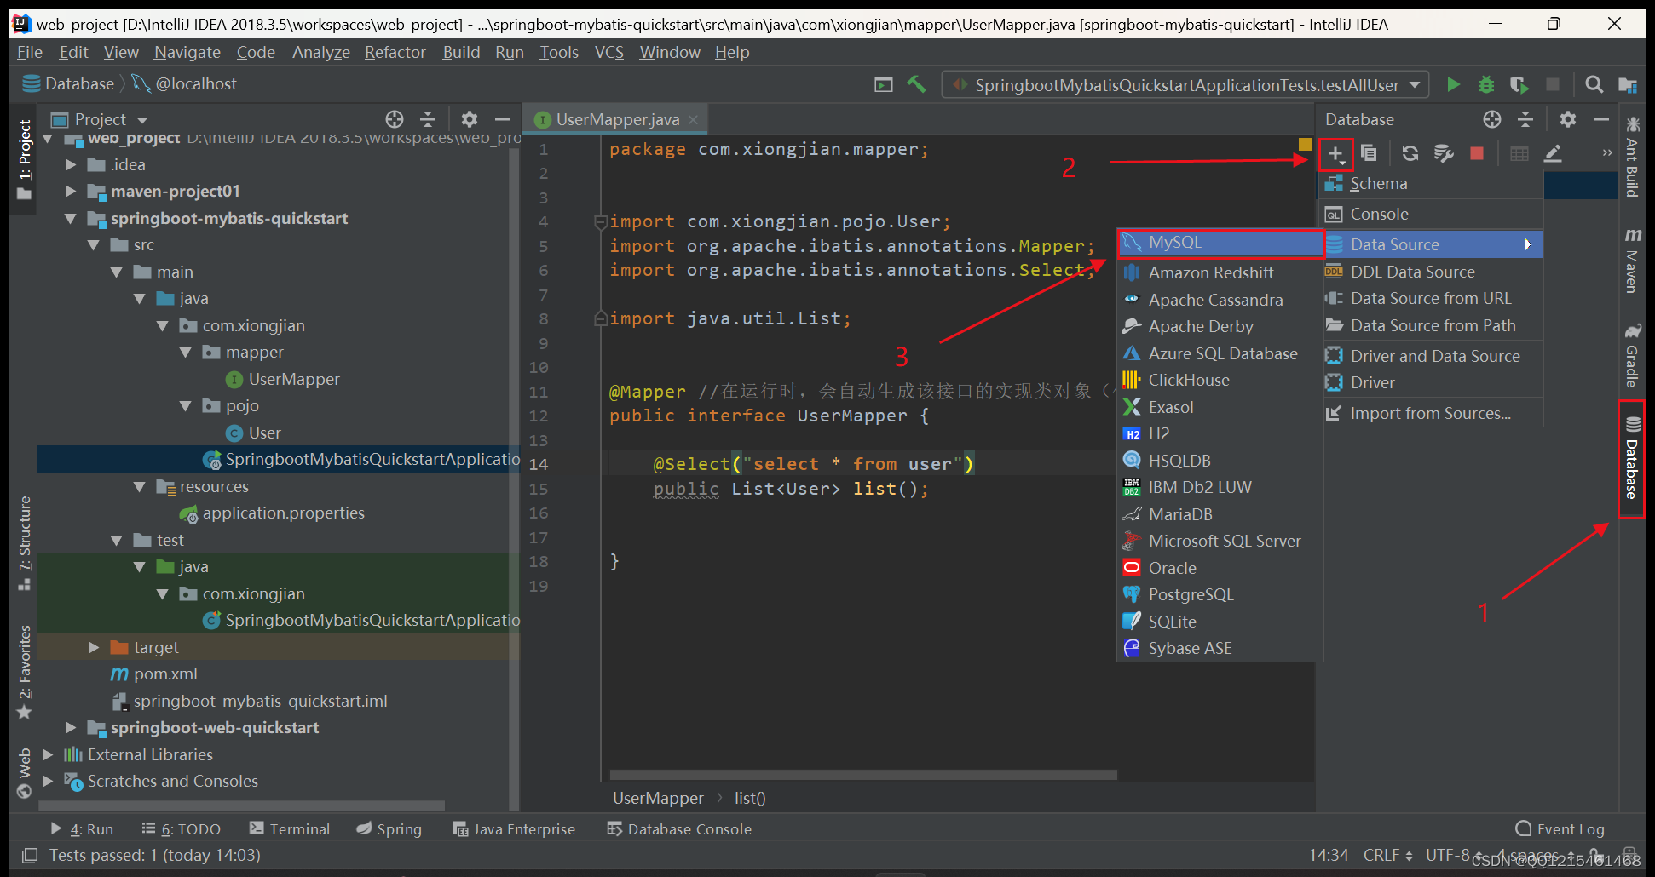Open the 4: Run tool window
This screenshot has height=877, width=1655.
coord(81,829)
